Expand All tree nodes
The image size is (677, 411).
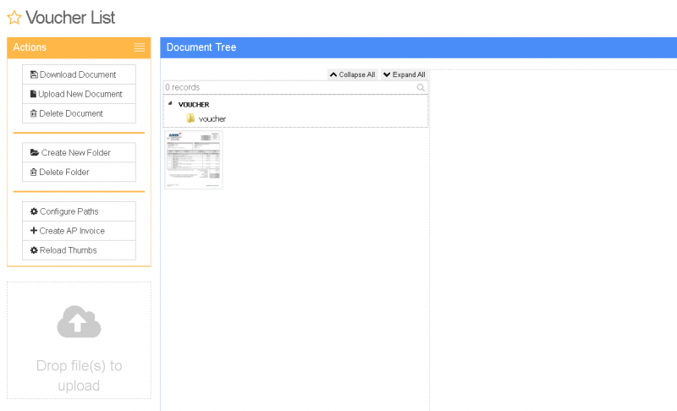tap(405, 74)
